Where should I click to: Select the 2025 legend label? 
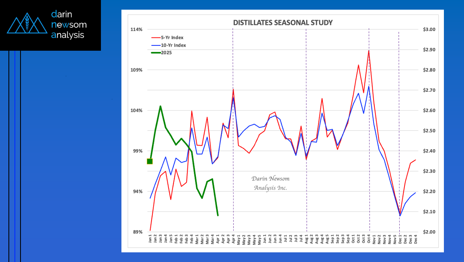[x=166, y=53]
